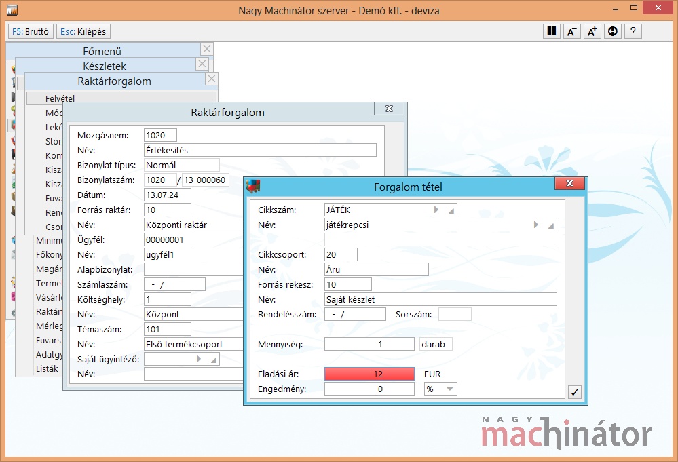678x462 pixels.
Task: Click the Sorszám field
Action: pyautogui.click(x=455, y=314)
